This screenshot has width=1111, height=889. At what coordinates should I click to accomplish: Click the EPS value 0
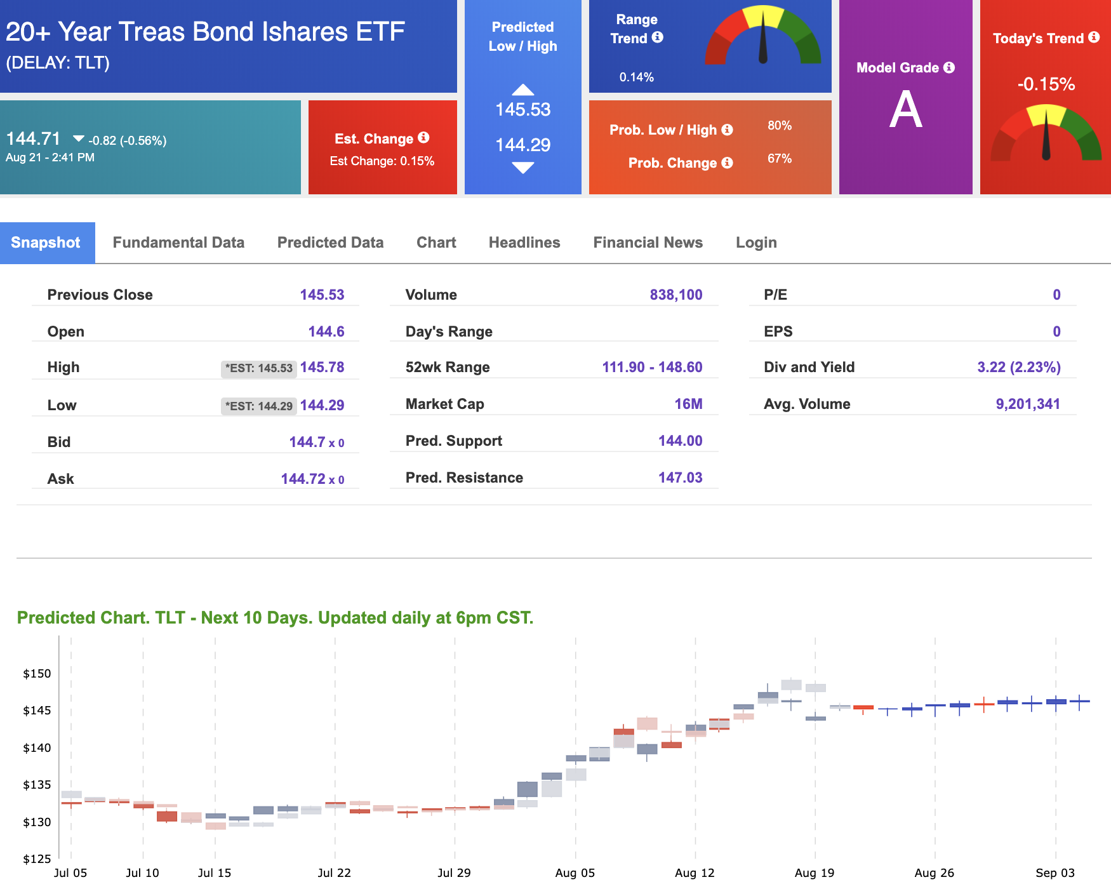1056,331
